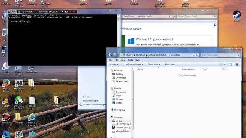Image resolution: width=246 pixels, height=138 pixels.
Task: Open Pictures library
Action: point(118,99)
